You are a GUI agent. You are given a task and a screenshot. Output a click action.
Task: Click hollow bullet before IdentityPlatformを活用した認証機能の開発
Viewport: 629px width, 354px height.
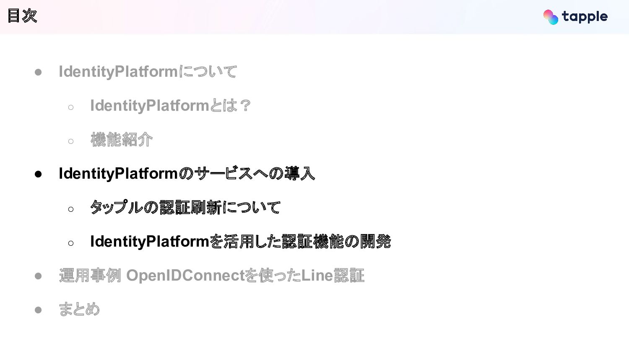(71, 243)
